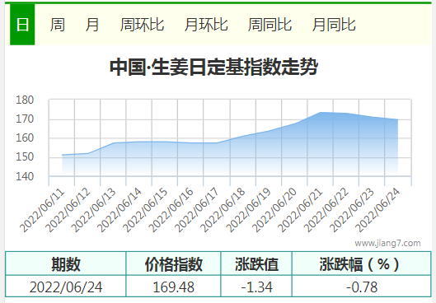Select the 周同比 tab
Screen dimensions: 436x303
[270, 25]
